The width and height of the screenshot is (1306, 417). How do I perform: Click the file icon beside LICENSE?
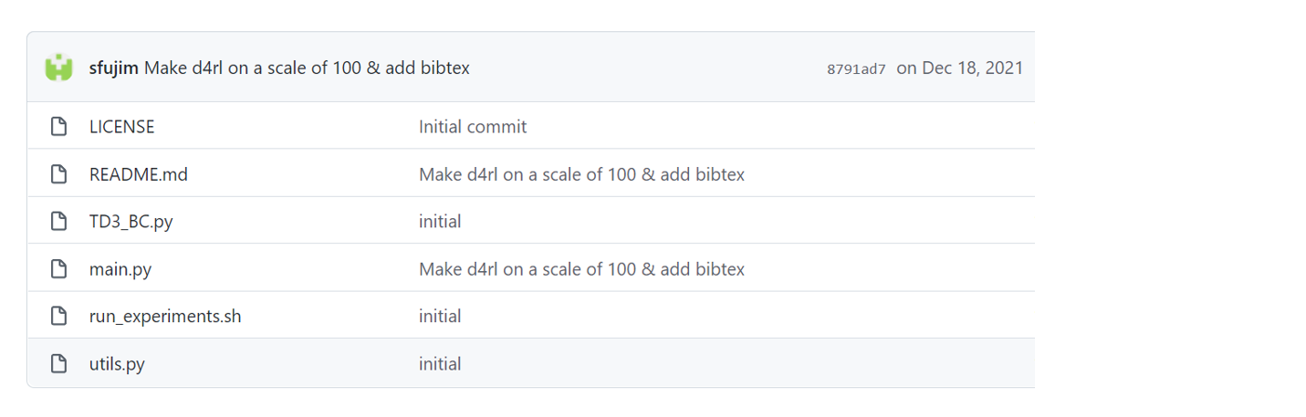point(59,127)
